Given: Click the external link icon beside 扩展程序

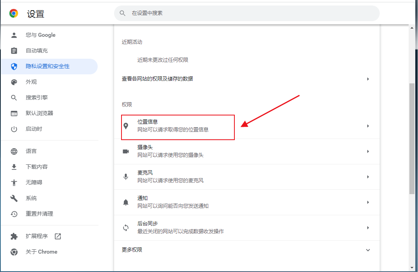Looking at the screenshot, I should 58,236.
